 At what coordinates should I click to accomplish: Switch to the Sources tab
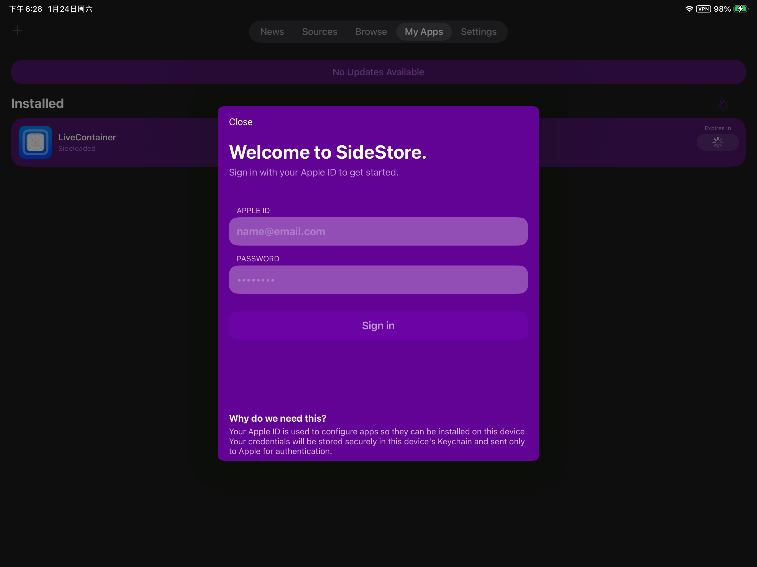(319, 32)
